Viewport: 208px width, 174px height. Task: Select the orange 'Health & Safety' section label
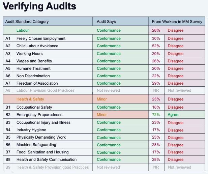(x=30, y=99)
